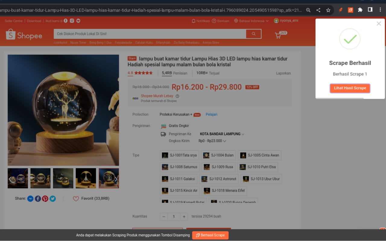Open Shopee's Facebook page icon in header
Viewport: 386px width, 241px height.
coord(66,21)
